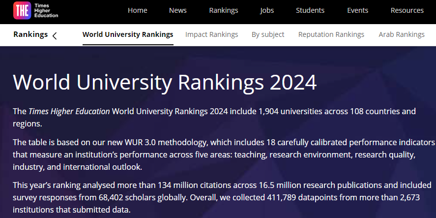Click the '108 countries and' text
This screenshot has width=436, height=218.
pos(383,112)
